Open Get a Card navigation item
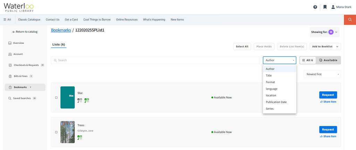This screenshot has width=356, height=150. coord(71,20)
